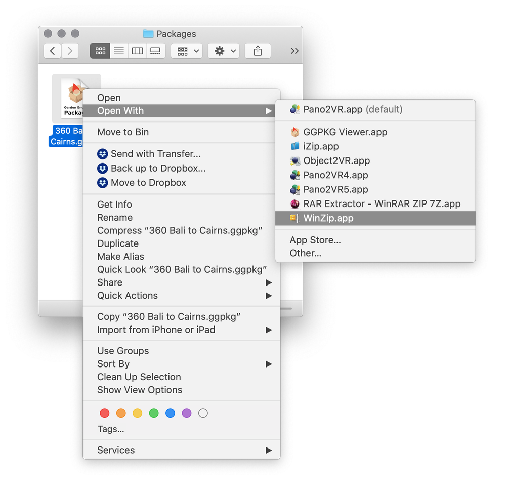Screen dimensions: 506x489
Task: Expand Import from iPhone or iPad arrow
Action: click(x=269, y=330)
